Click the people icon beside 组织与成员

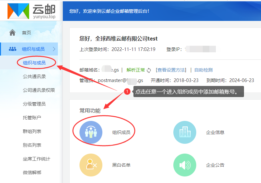[x=12, y=49]
